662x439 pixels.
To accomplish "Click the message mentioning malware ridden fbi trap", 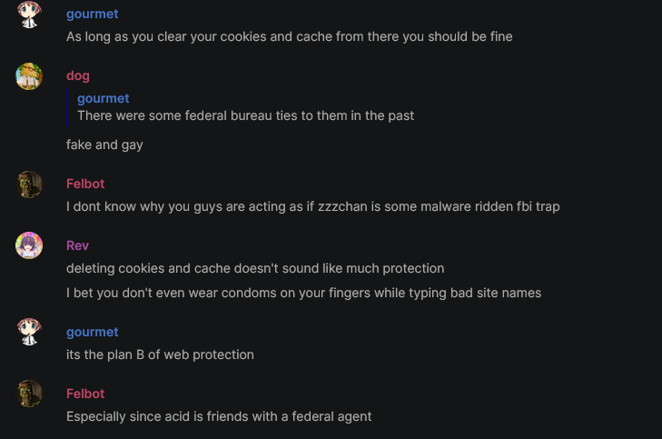I will pos(313,206).
